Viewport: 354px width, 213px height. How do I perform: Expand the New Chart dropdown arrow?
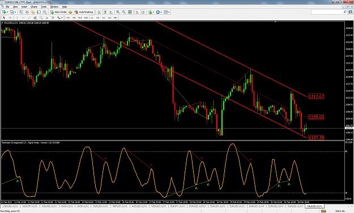[7, 12]
